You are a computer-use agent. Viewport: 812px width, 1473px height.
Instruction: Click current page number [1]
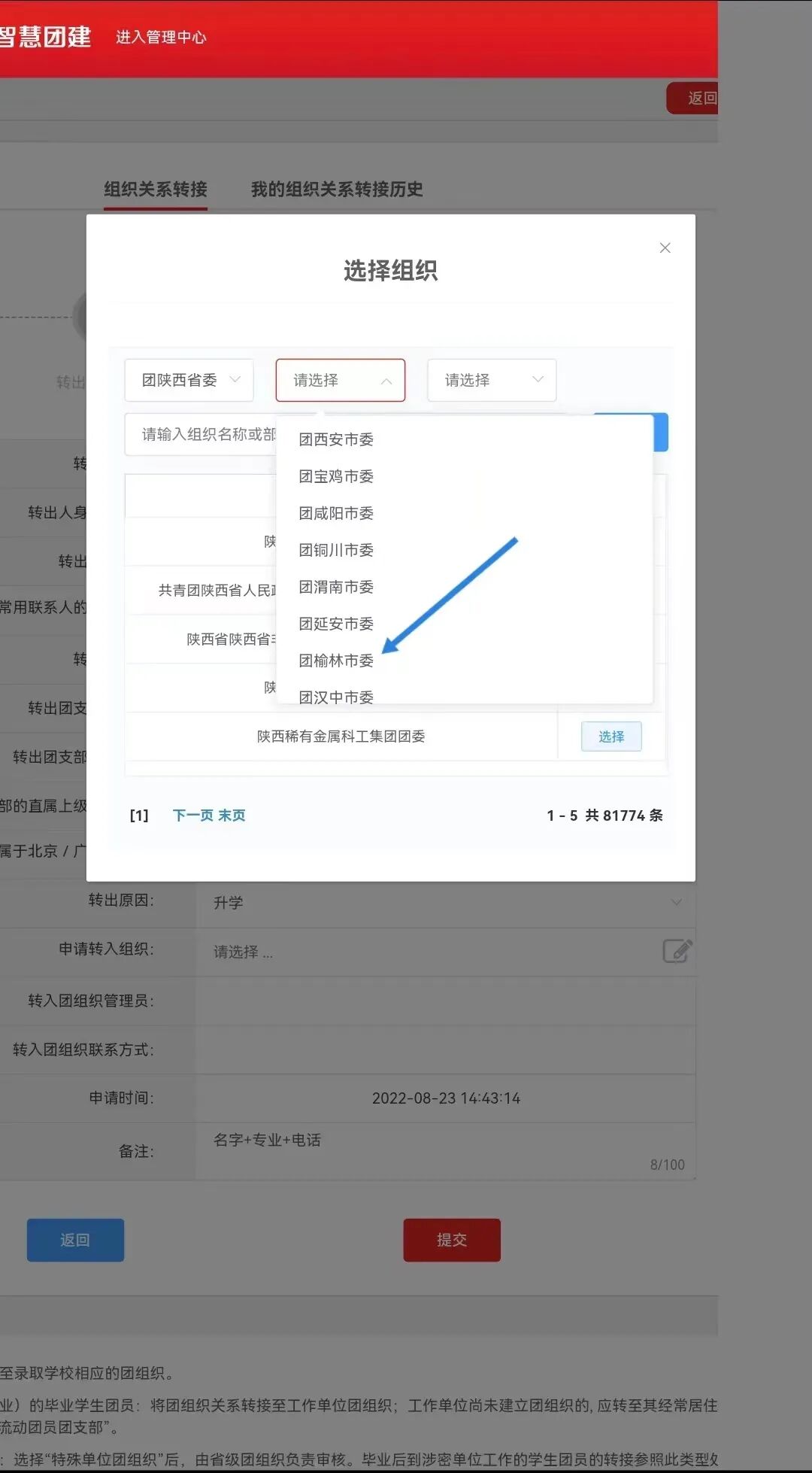click(x=139, y=815)
